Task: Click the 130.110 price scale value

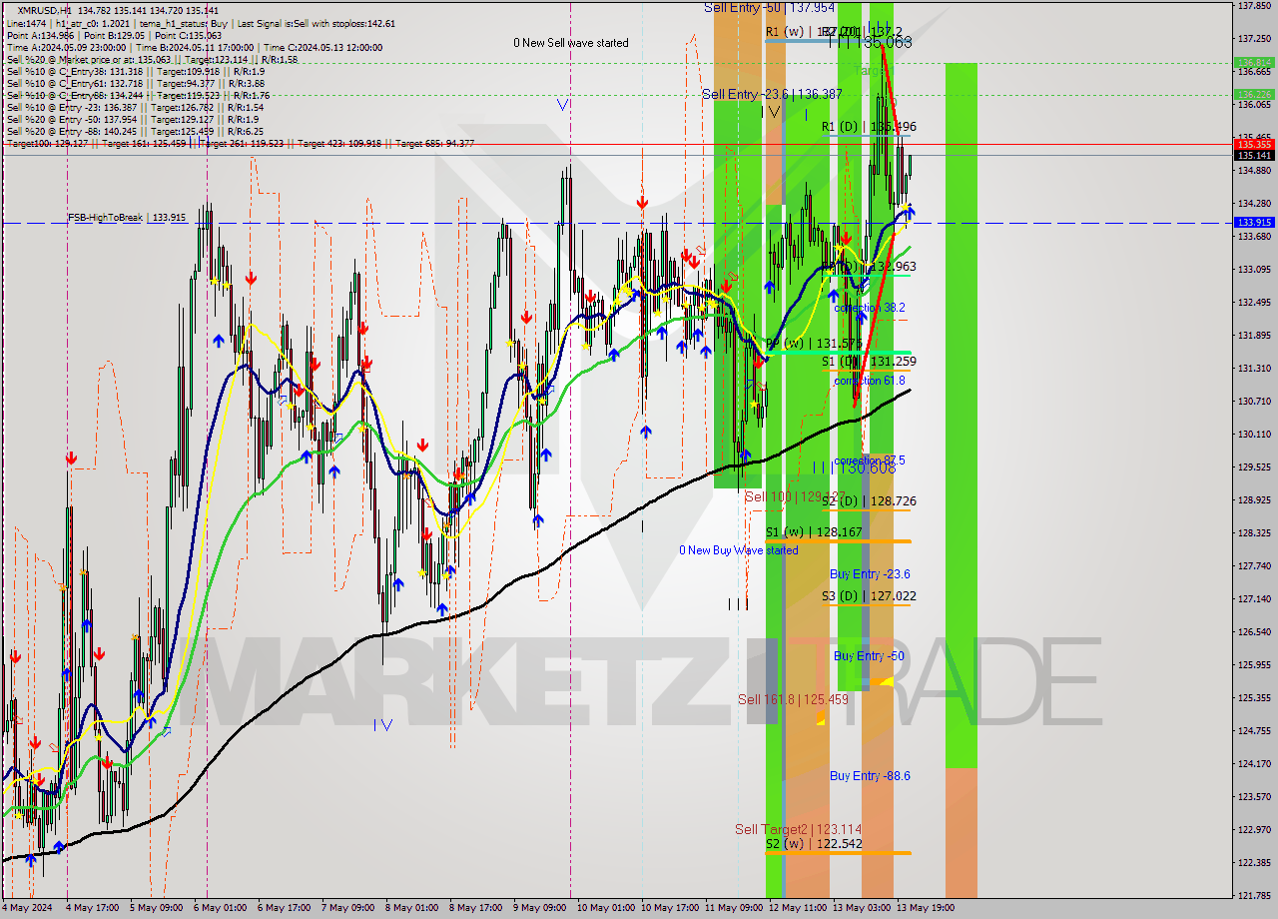Action: pyautogui.click(x=1254, y=435)
